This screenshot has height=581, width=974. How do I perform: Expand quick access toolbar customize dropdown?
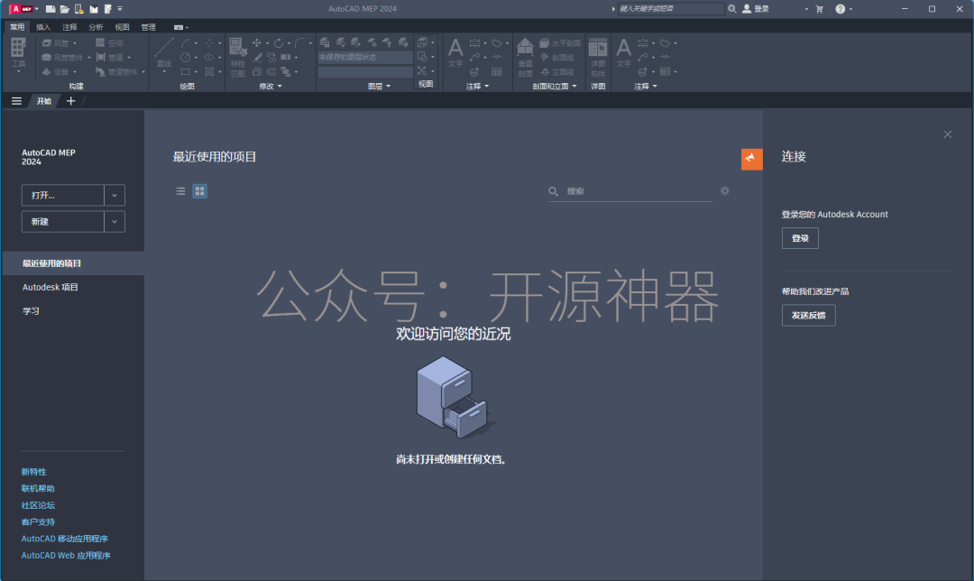[x=121, y=9]
